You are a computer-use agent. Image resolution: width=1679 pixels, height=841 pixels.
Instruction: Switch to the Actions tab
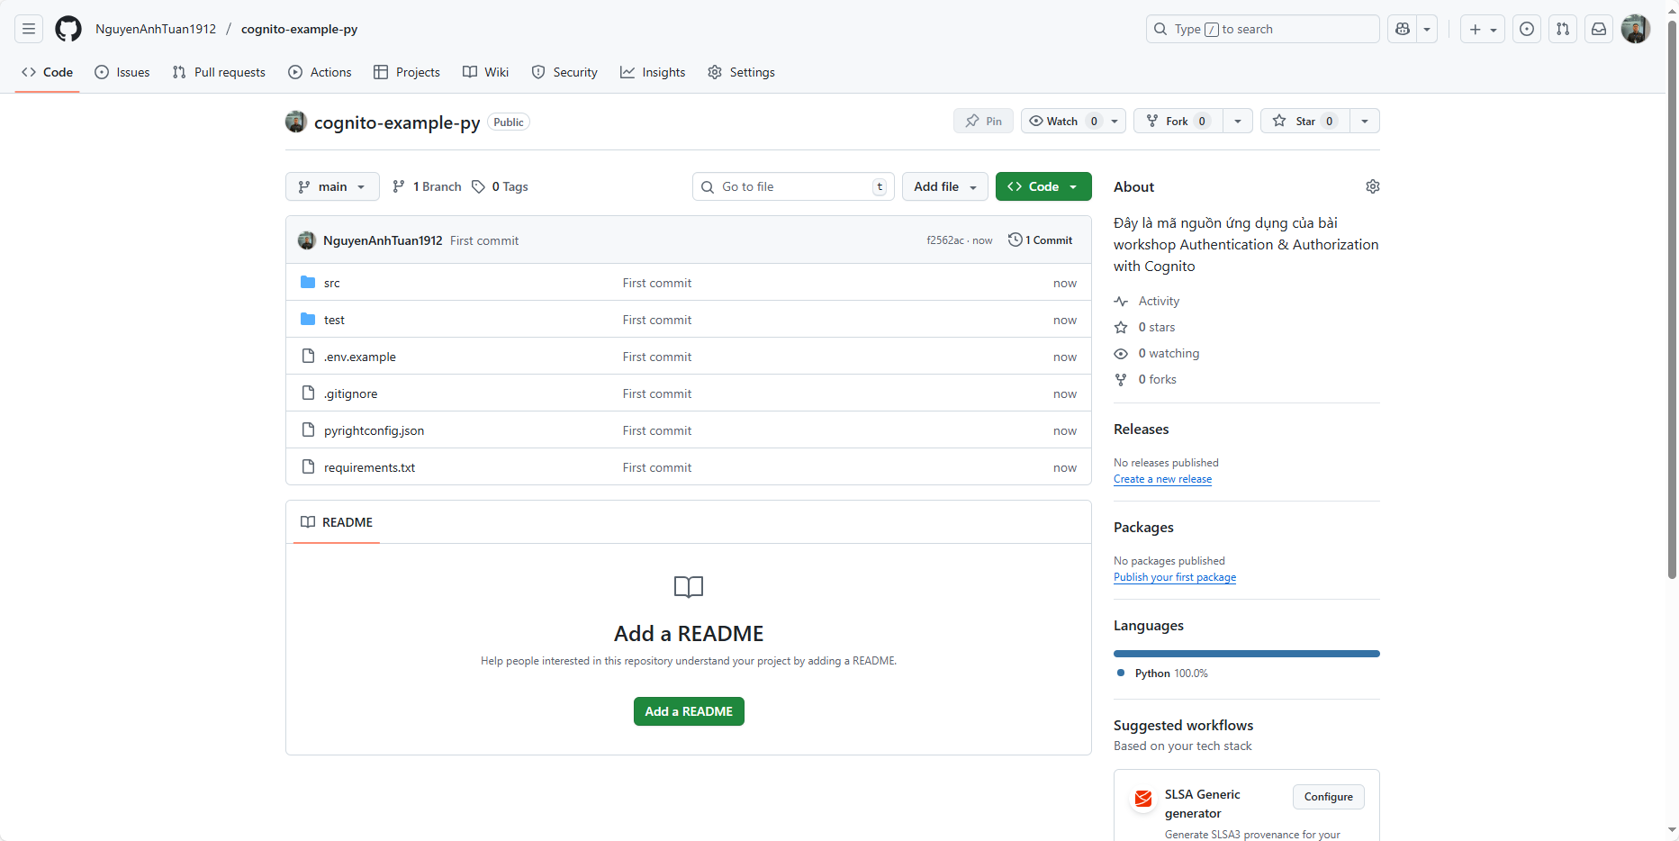(320, 72)
